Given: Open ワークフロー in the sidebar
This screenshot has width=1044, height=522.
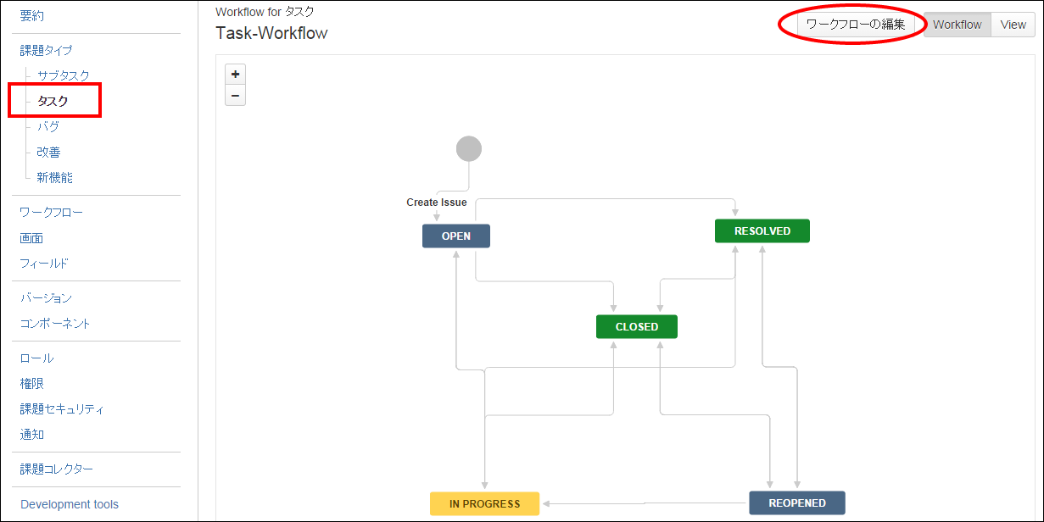Looking at the screenshot, I should tap(52, 212).
